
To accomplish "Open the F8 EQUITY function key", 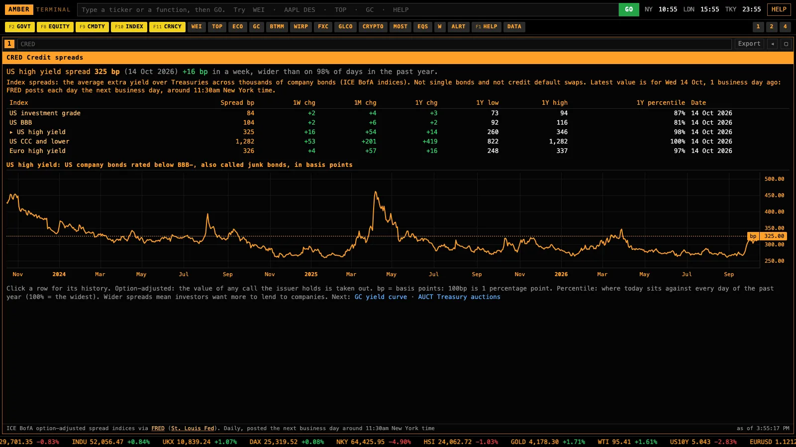I will (x=55, y=27).
